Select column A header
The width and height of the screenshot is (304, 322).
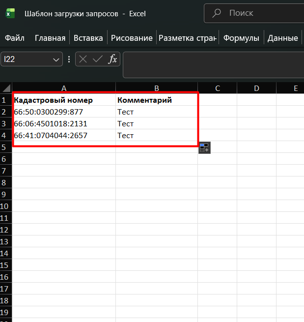click(64, 88)
